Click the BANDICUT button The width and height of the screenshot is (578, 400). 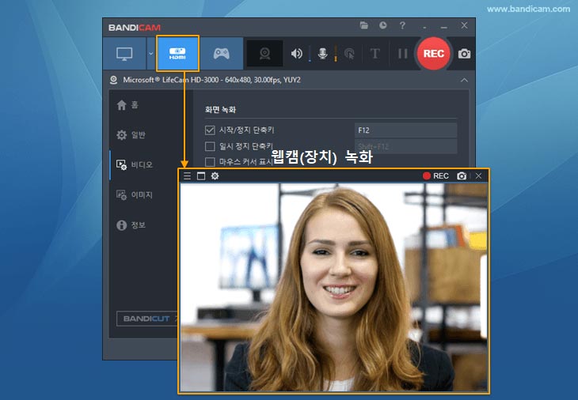click(147, 319)
